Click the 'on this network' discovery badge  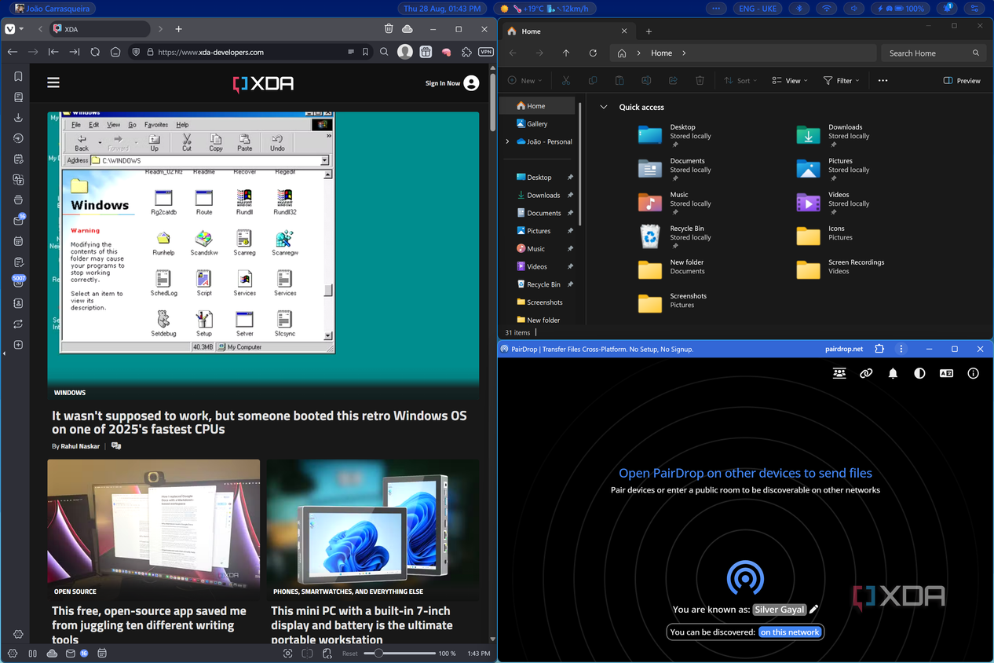tap(790, 632)
